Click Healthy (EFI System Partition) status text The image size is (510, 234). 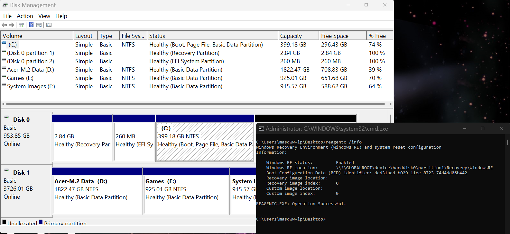pyautogui.click(x=187, y=61)
